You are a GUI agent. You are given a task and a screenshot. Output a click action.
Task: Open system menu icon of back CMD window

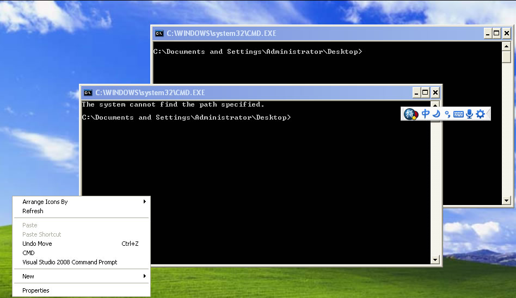click(x=159, y=33)
